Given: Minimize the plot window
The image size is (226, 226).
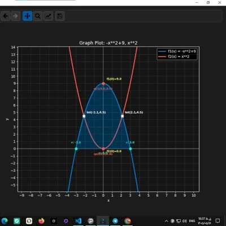Looking at the screenshot, I should pyautogui.click(x=197, y=3).
